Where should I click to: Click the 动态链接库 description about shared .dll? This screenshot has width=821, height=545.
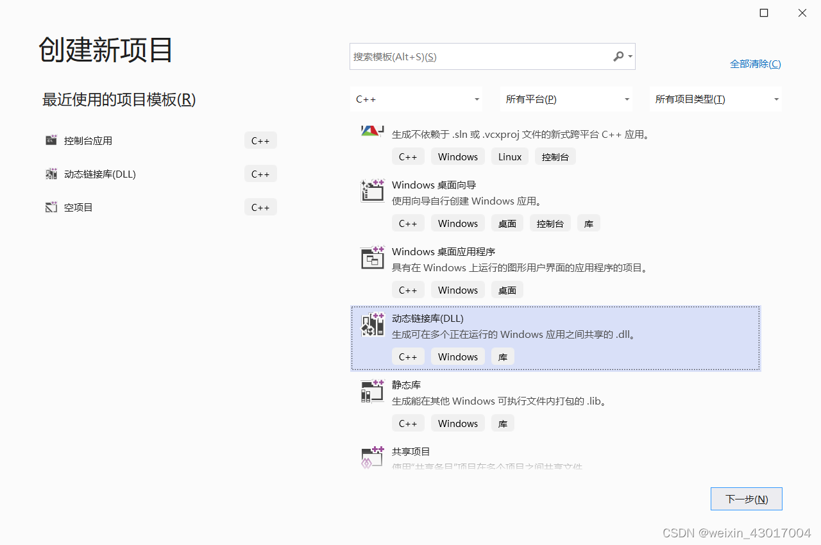[514, 334]
